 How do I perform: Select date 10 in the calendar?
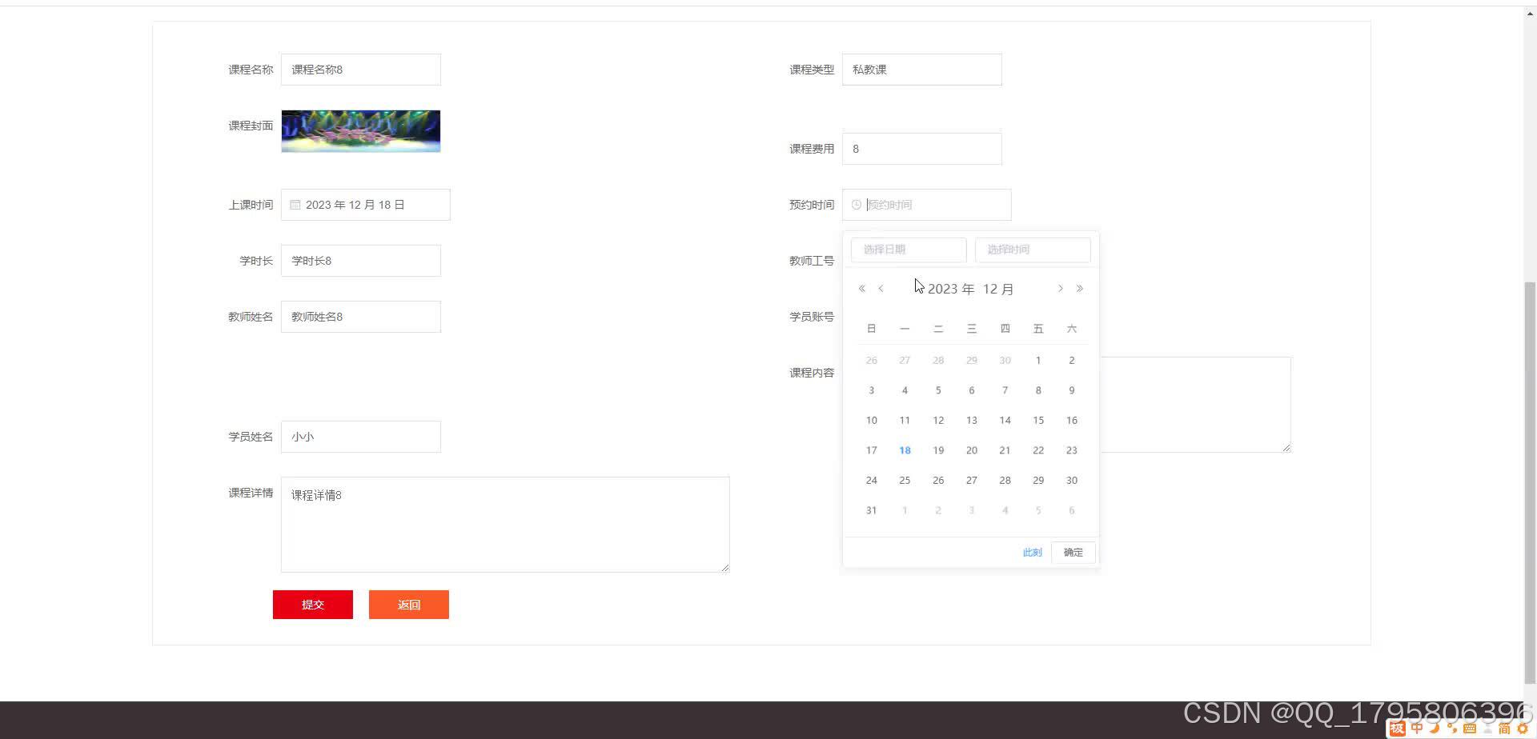872,420
